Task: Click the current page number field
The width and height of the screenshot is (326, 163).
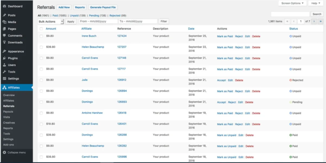Action: [301, 21]
